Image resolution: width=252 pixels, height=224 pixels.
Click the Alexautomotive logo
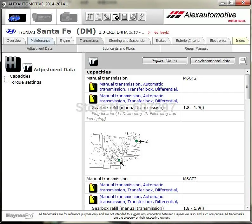tap(206, 16)
